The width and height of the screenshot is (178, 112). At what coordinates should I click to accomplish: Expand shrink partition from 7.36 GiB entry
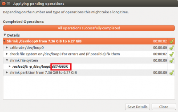[x=7, y=72]
